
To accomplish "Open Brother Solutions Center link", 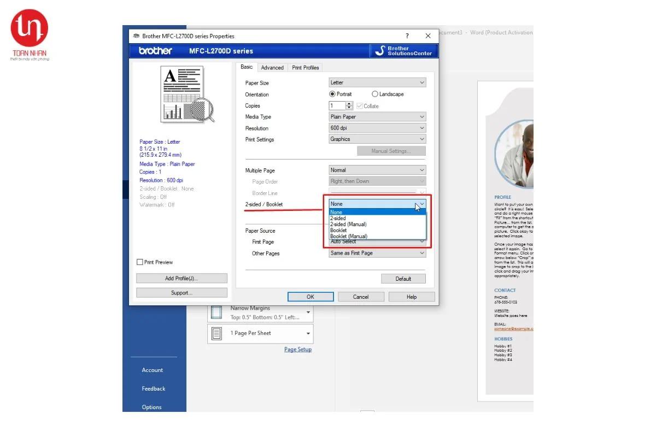I will (x=404, y=51).
